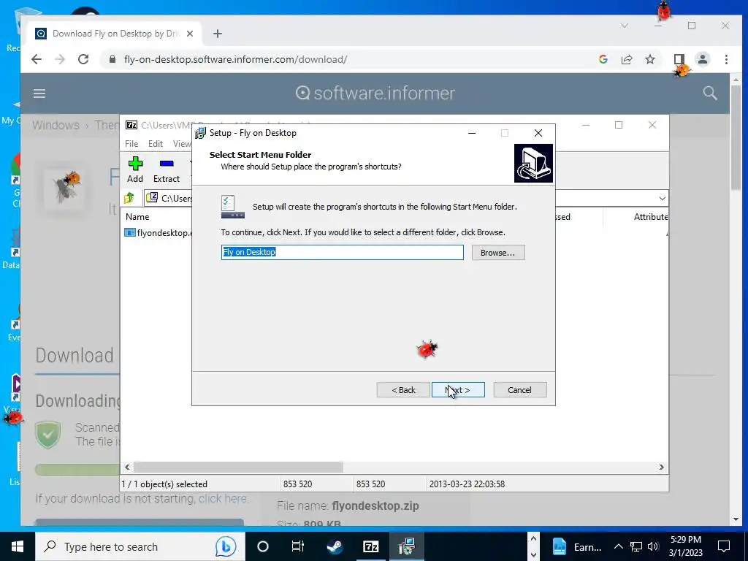Open Browse for Start Menu folder
Screen dimensions: 748x561
498,252
